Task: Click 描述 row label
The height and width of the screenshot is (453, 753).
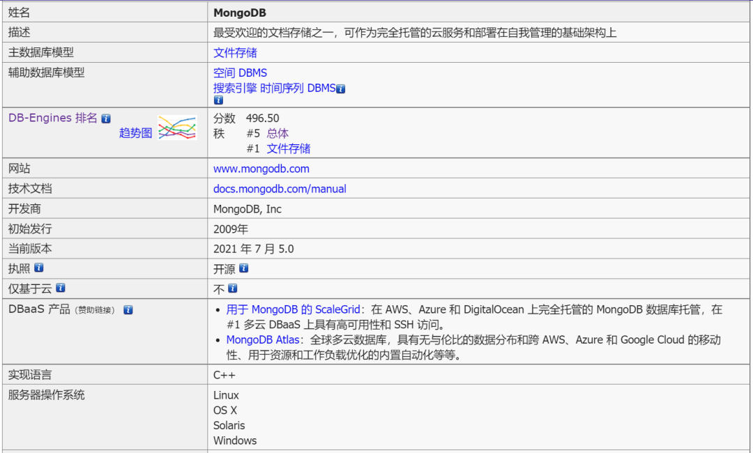Action: click(20, 33)
